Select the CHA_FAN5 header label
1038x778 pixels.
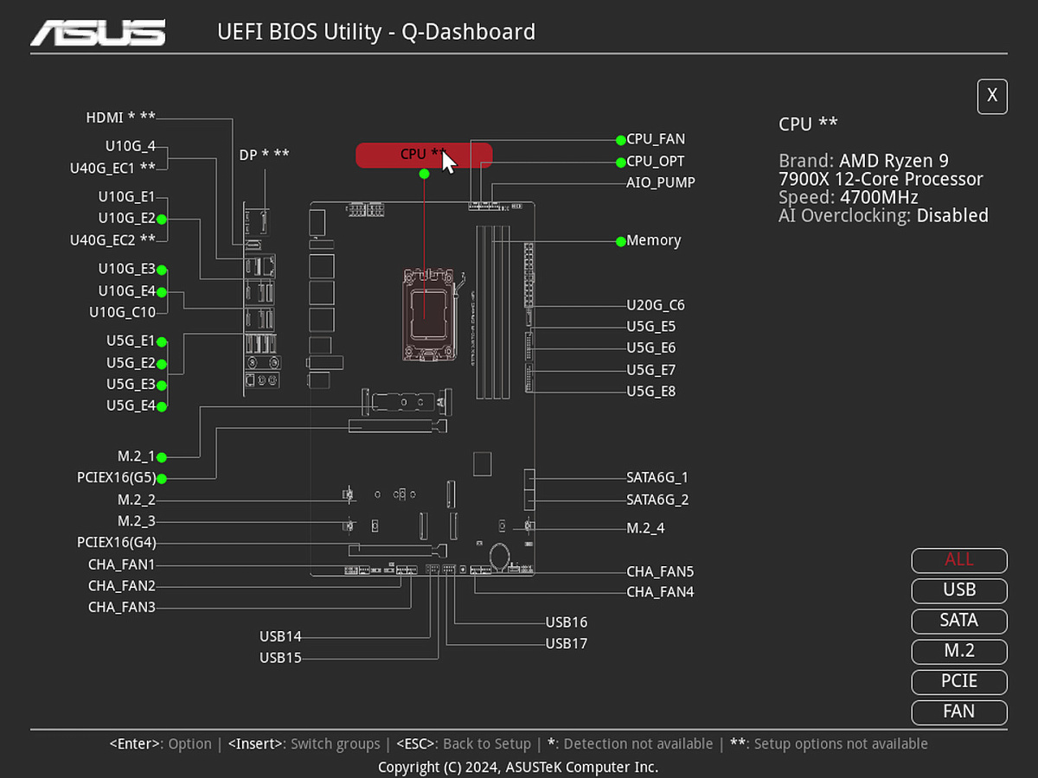pos(660,572)
